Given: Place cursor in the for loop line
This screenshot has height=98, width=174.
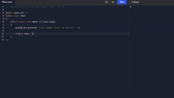Looking at the screenshot, I should (24, 34).
